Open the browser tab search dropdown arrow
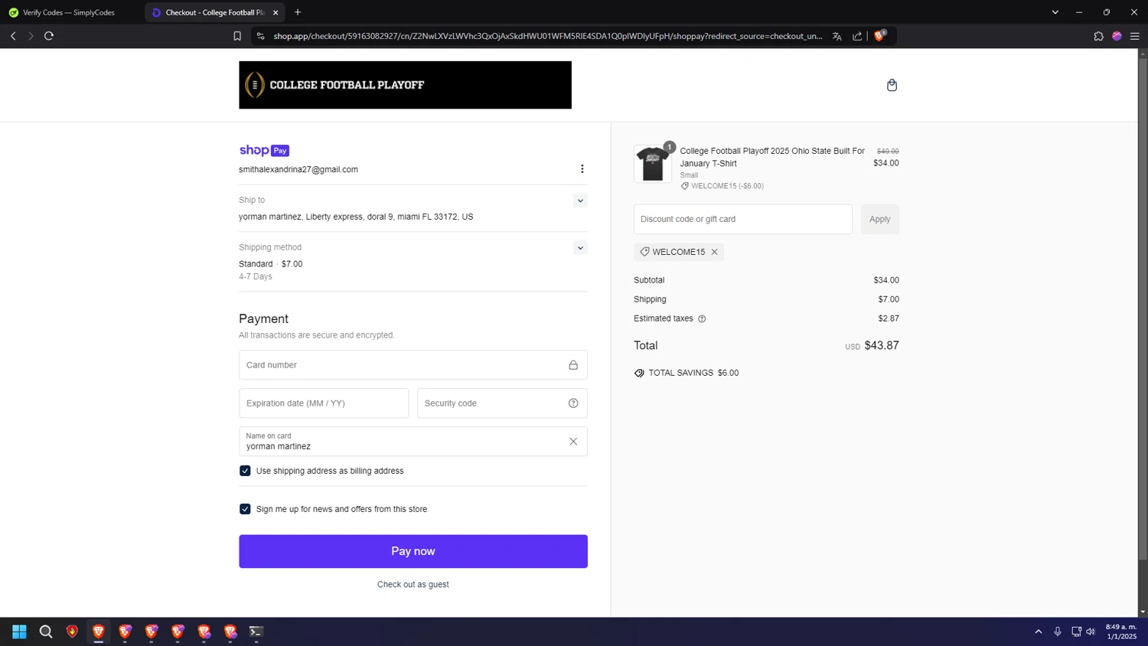This screenshot has height=646, width=1148. 1055,12
